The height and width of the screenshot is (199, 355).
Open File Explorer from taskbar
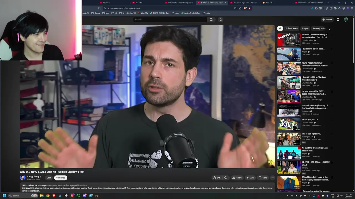(42, 196)
